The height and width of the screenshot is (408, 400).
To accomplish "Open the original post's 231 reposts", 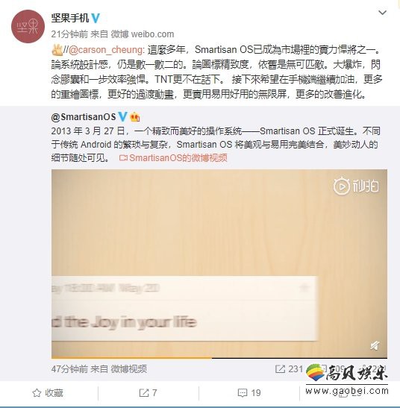I will (289, 368).
